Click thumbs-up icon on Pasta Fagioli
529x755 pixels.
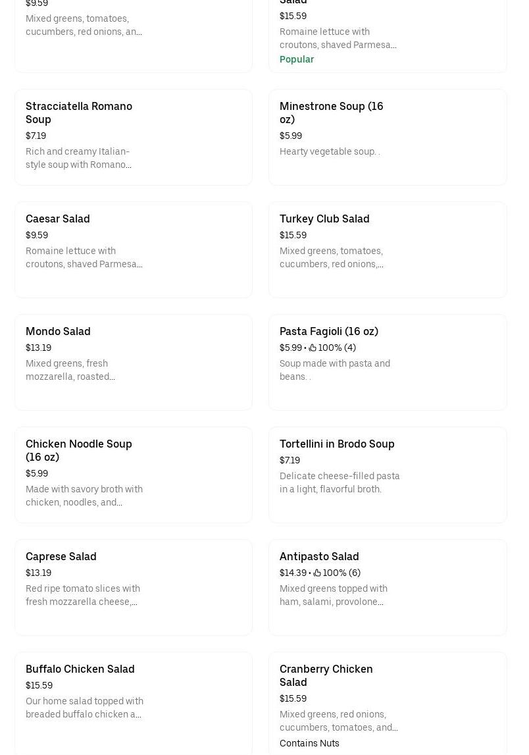(x=313, y=348)
